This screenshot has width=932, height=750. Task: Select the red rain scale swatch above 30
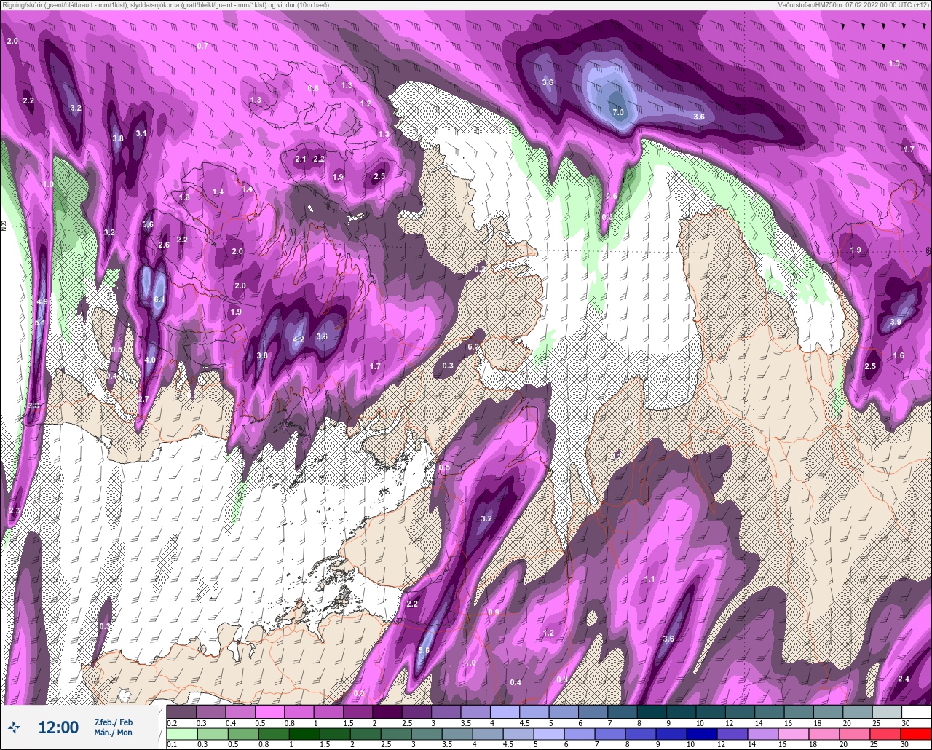[916, 733]
